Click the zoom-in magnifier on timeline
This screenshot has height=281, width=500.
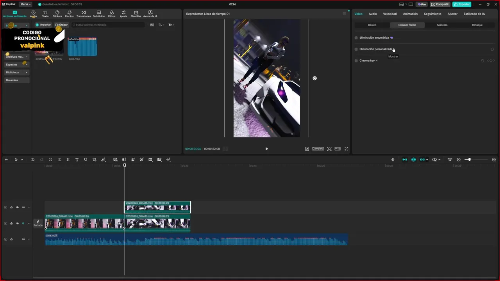tap(494, 160)
